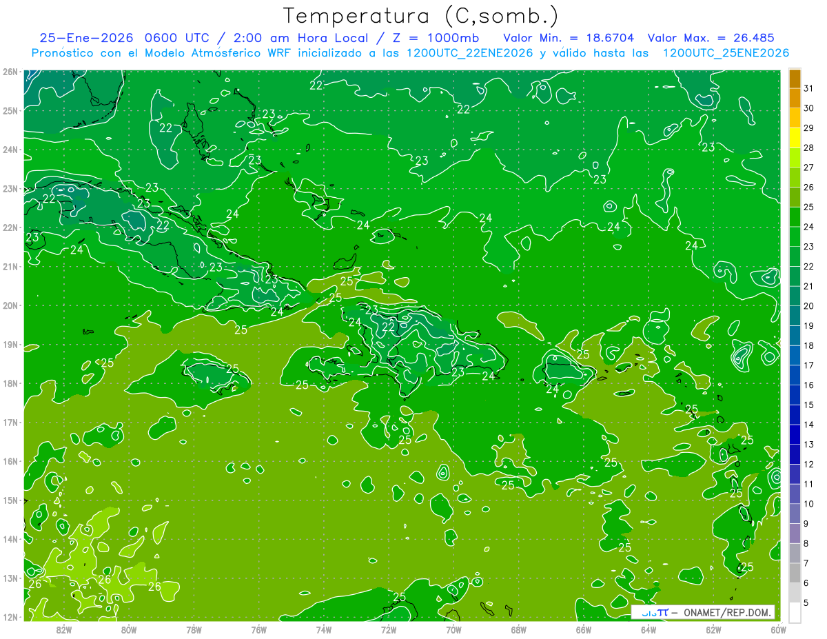Screen dimensions: 827x639
Task: Click the colorbar legend value 31
Action: [x=808, y=88]
